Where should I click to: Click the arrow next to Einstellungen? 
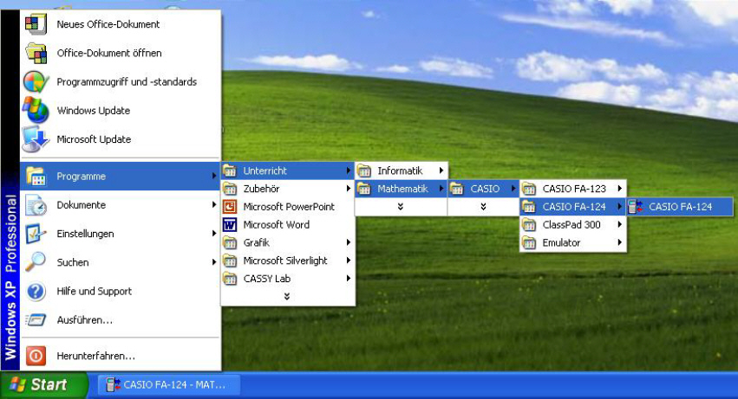tap(214, 234)
